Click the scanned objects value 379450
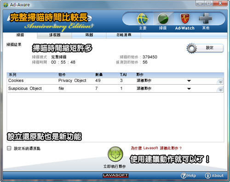 tap(150, 57)
